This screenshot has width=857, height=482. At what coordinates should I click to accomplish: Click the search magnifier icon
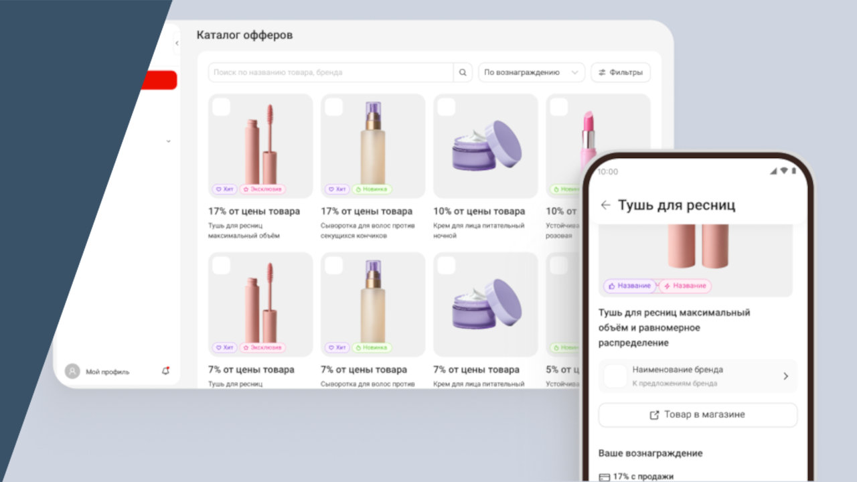click(463, 72)
